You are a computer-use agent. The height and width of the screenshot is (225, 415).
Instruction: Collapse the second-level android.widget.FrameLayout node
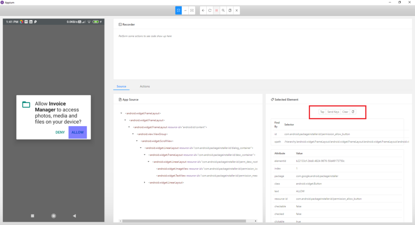(125, 120)
